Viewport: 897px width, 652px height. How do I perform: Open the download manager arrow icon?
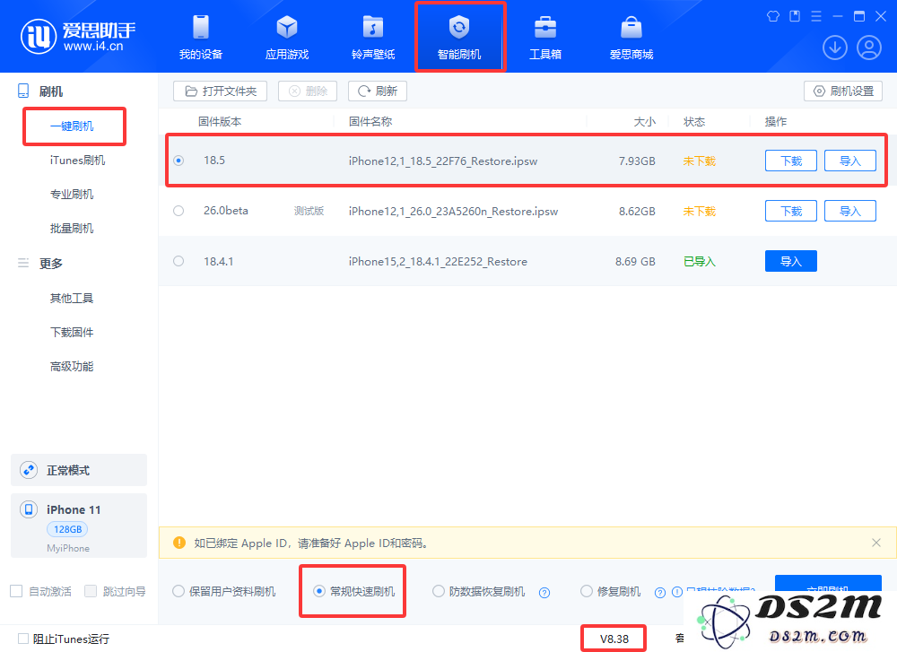[834, 48]
